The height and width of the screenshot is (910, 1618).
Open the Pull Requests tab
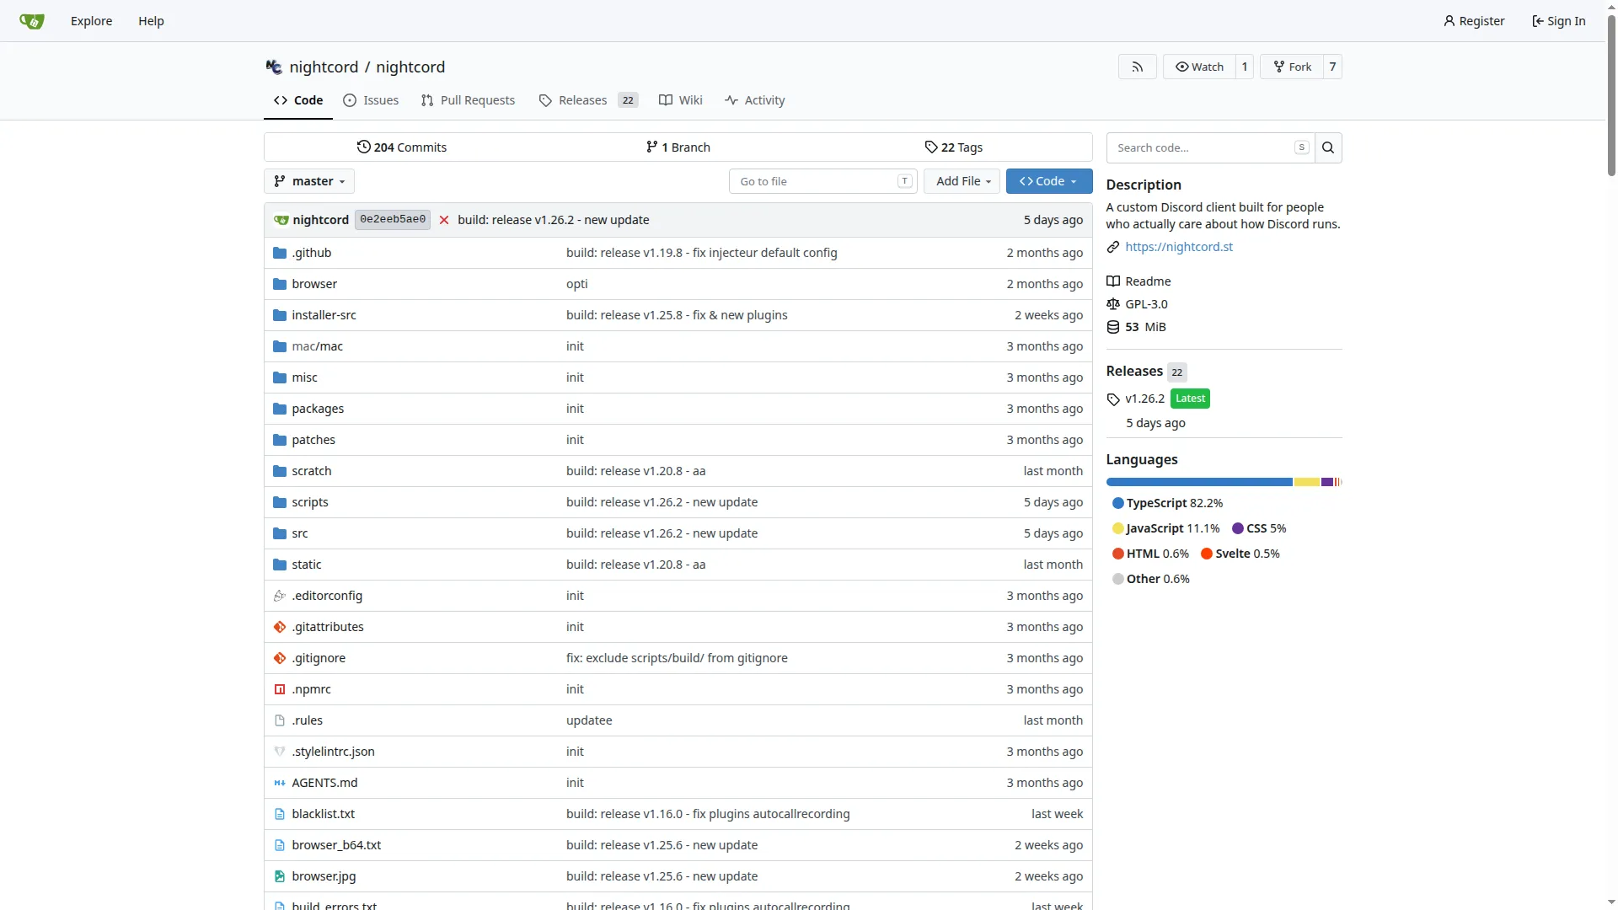[468, 100]
